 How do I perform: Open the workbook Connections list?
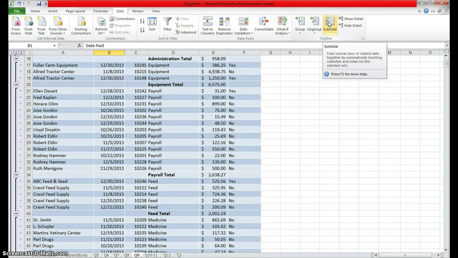coord(122,19)
